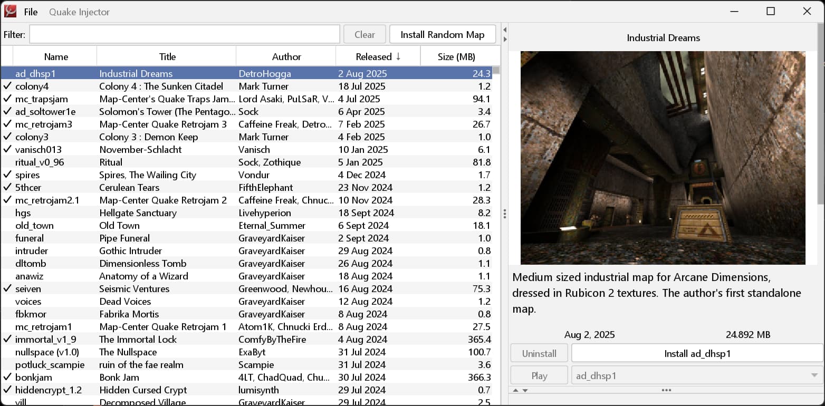This screenshot has height=406, width=825.
Task: Click the horizontal divider's three-dot grip handle
Action: tap(666, 390)
